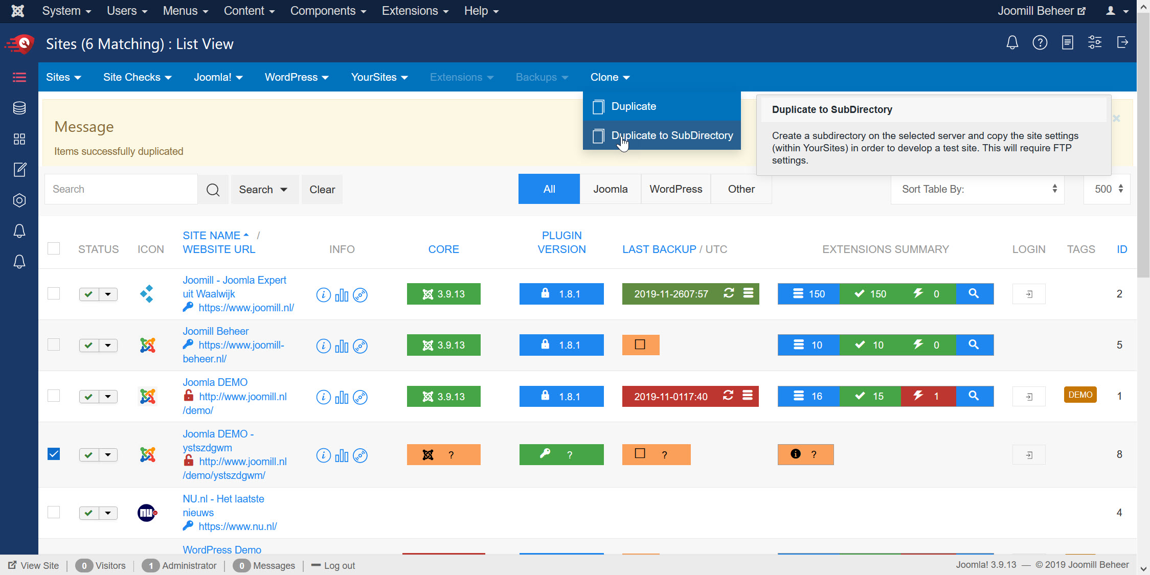
Task: Click into the Search input field
Action: click(121, 189)
